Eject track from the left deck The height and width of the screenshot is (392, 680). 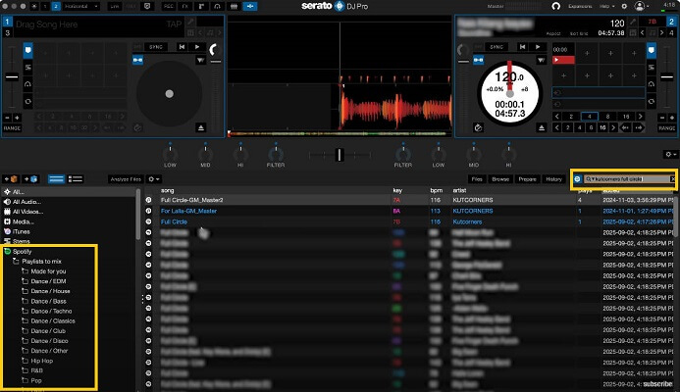201,127
